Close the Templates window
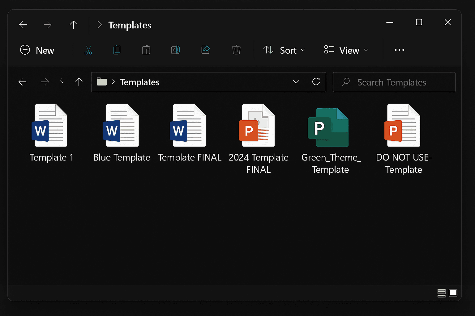This screenshot has width=475, height=316. pos(448,22)
